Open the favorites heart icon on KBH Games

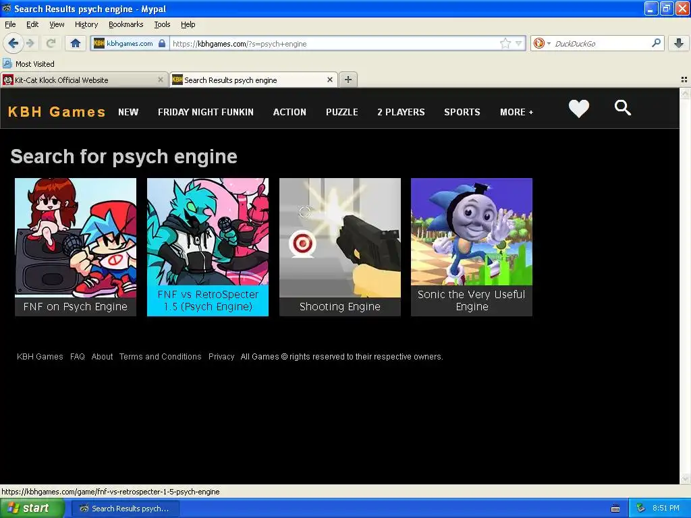pos(578,109)
